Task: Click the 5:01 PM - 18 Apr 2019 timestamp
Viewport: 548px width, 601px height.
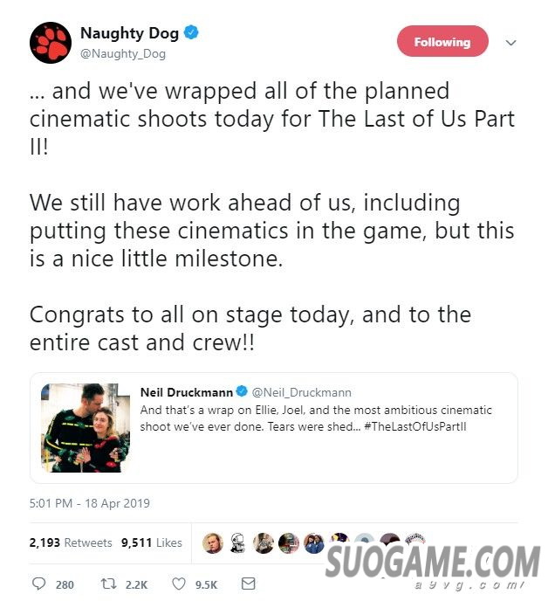Action: pyautogui.click(x=90, y=503)
